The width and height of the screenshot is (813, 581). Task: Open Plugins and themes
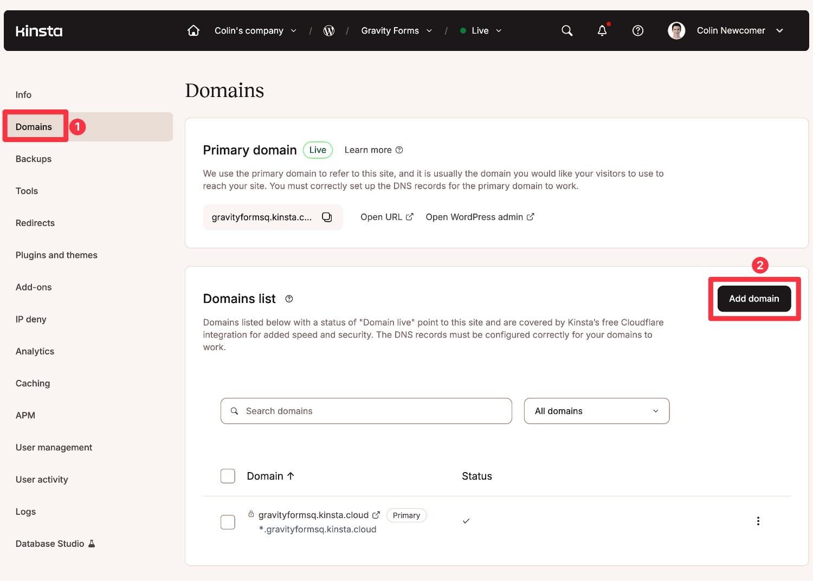[56, 255]
